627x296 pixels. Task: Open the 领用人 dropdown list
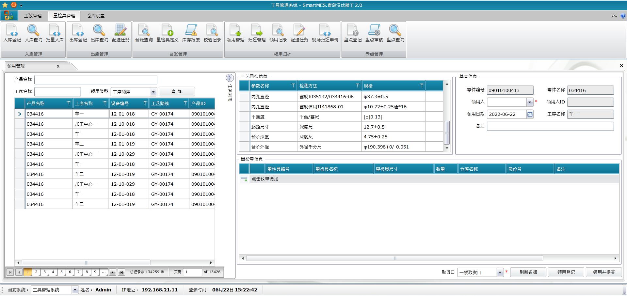[x=529, y=102]
